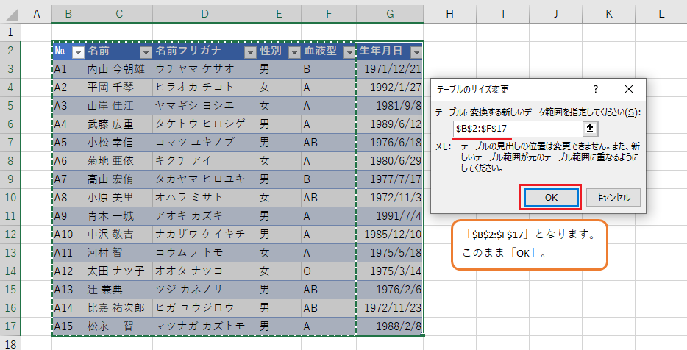Image resolution: width=687 pixels, height=350 pixels.
Task: Close the table resize dialog
Action: [x=629, y=90]
